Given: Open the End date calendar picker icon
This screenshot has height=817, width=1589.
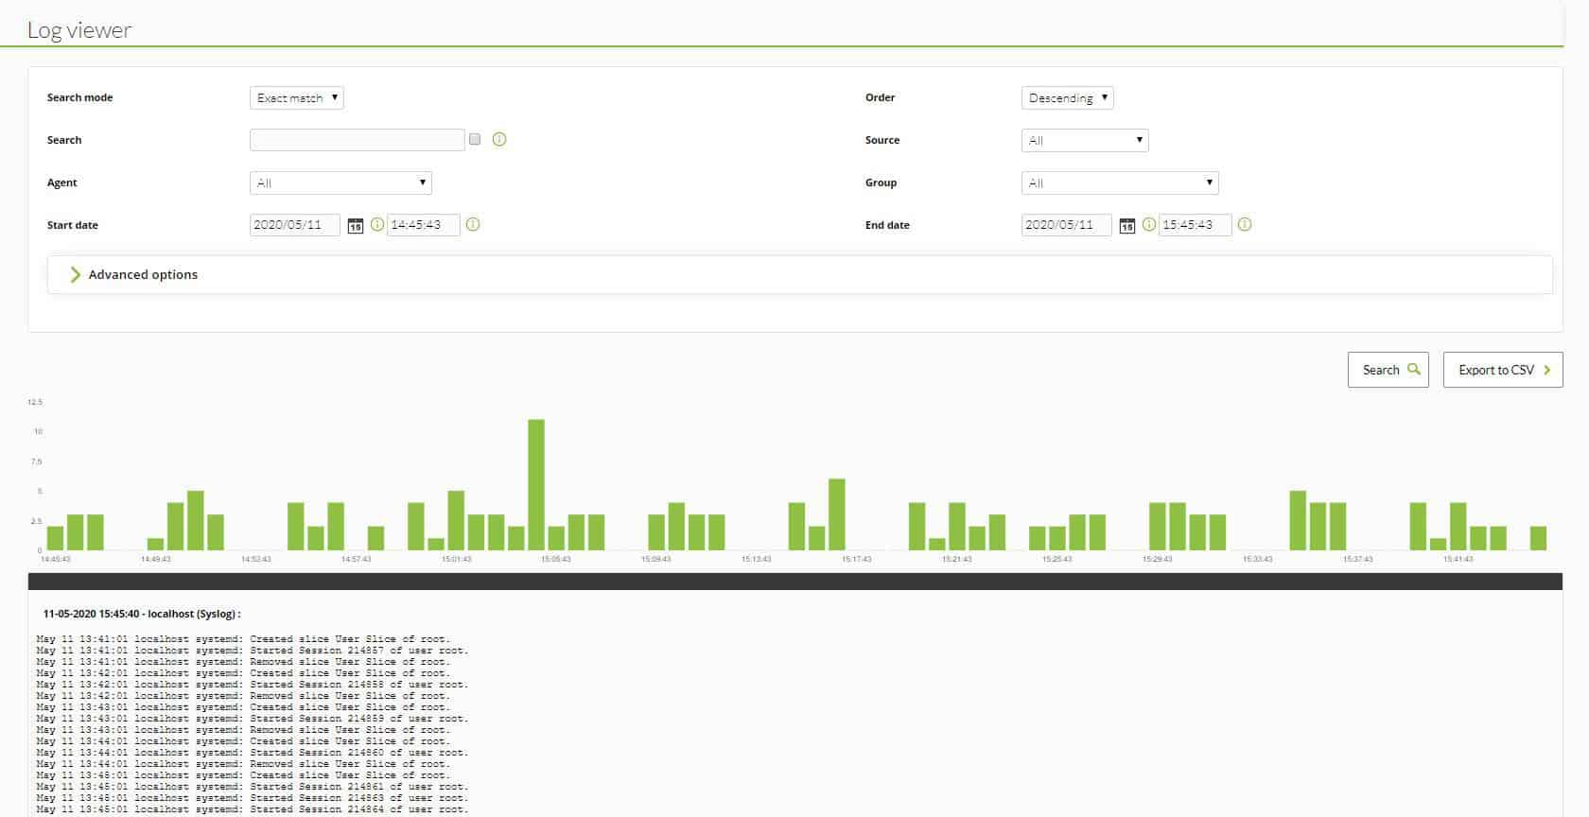Looking at the screenshot, I should [1126, 226].
